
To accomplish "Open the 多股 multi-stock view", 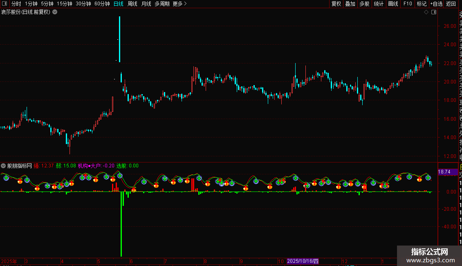I will tap(364, 4).
